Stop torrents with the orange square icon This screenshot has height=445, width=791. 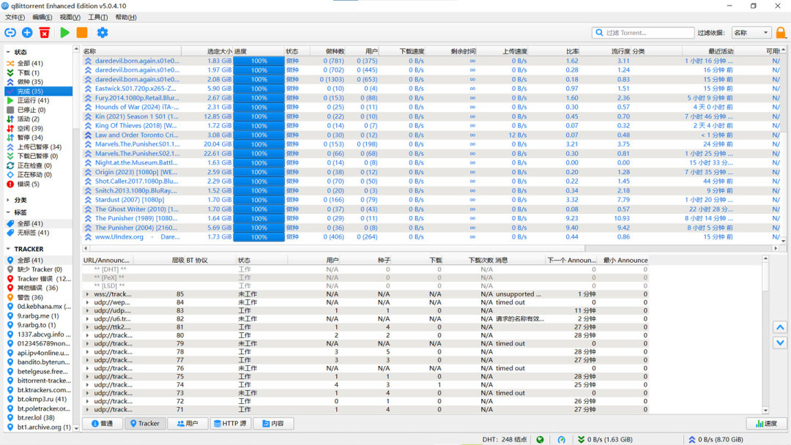pyautogui.click(x=82, y=33)
